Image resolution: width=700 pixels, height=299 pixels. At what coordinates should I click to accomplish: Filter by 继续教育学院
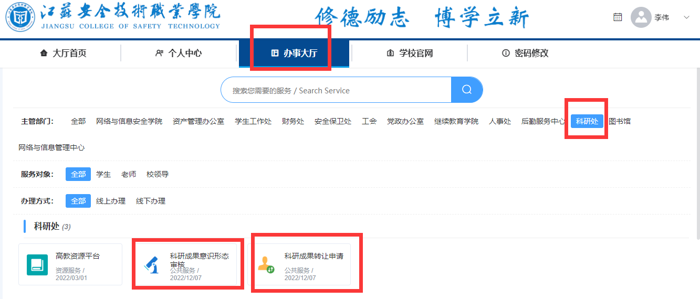point(456,121)
